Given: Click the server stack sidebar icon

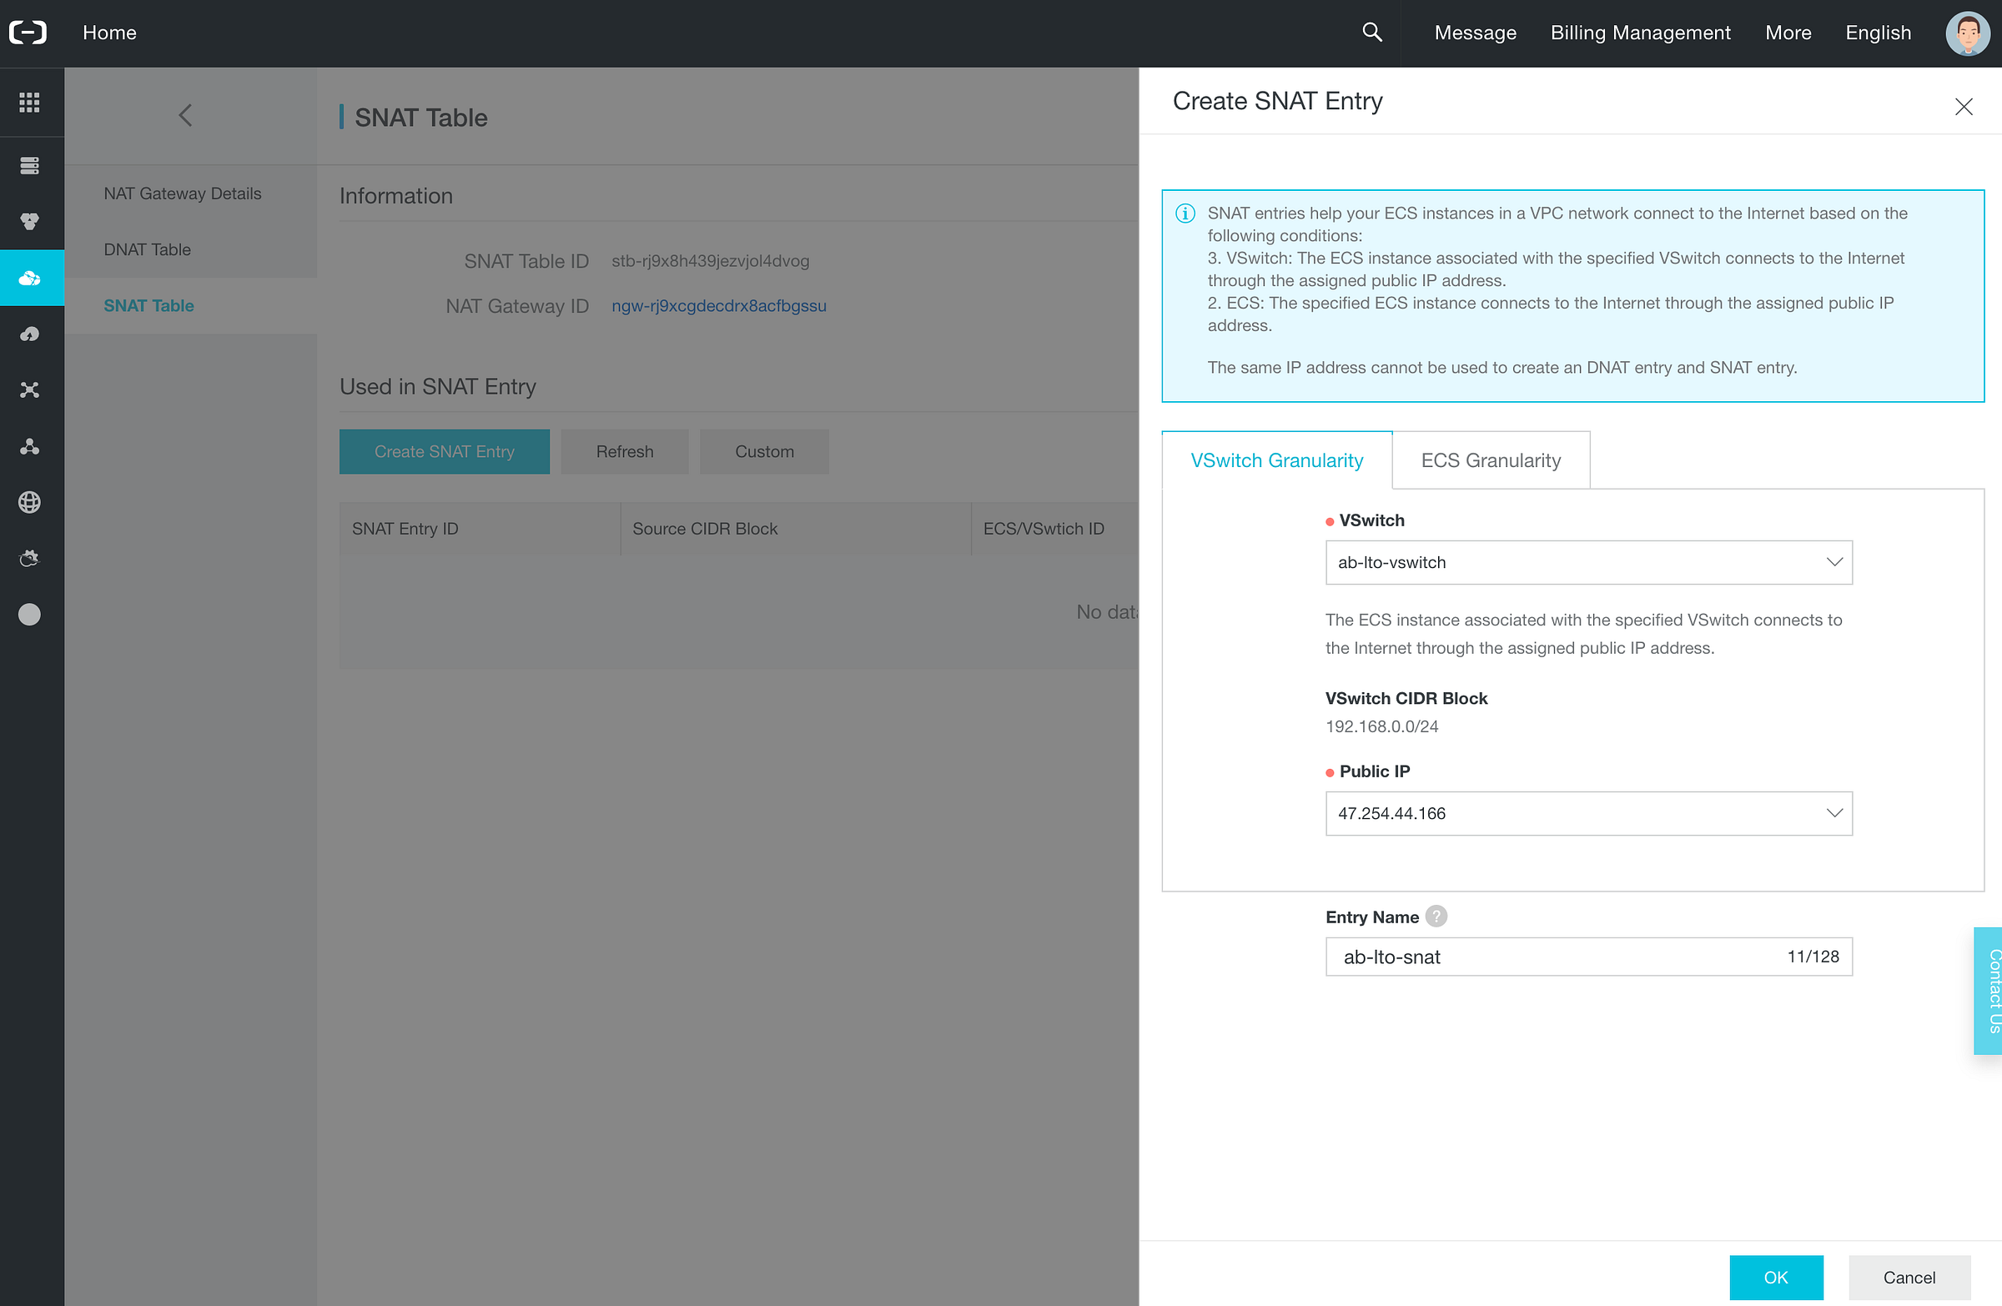Looking at the screenshot, I should 29,166.
